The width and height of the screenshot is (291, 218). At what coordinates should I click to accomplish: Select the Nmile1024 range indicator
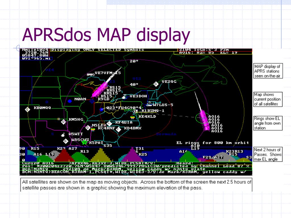35,50
